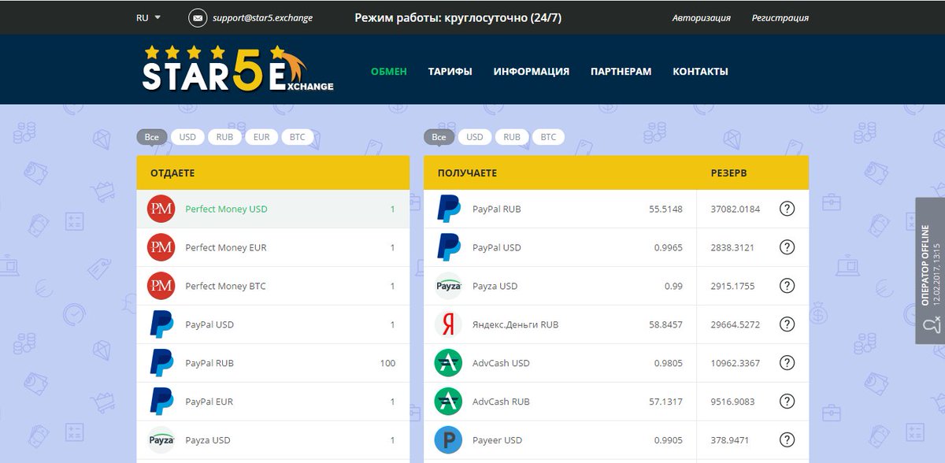
Task: Click reserve value 29664.5272
Action: pyautogui.click(x=736, y=324)
